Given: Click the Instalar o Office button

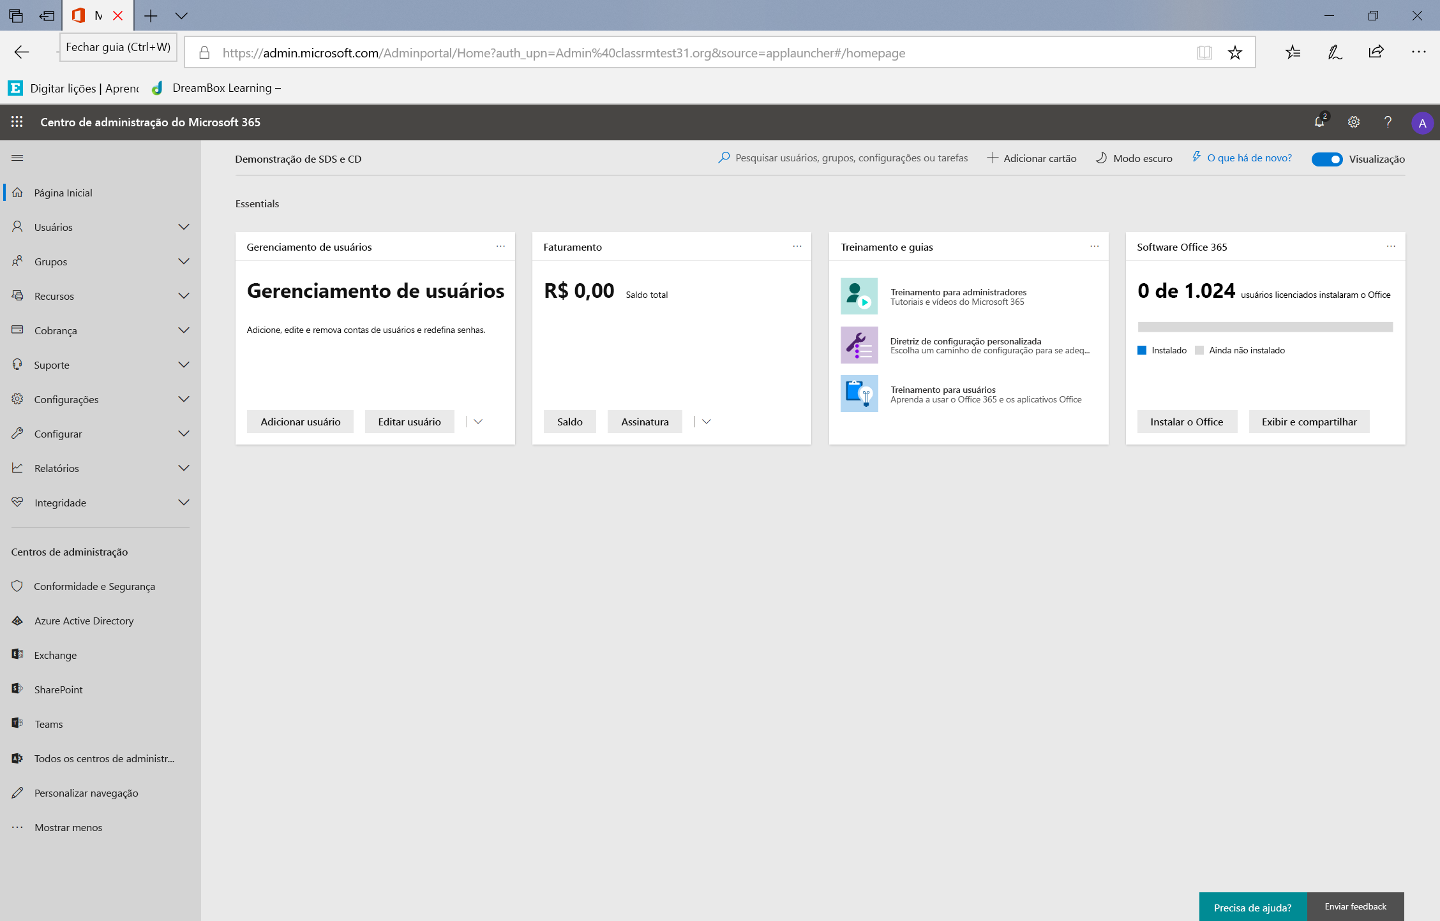Looking at the screenshot, I should tap(1187, 422).
